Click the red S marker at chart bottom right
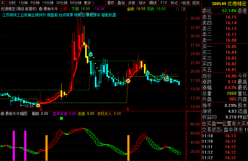The image size is (248, 161). click(128, 108)
